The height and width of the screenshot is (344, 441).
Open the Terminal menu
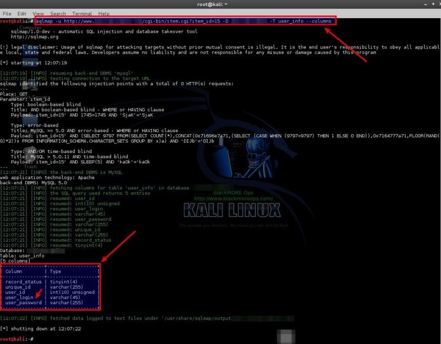pyautogui.click(x=82, y=13)
